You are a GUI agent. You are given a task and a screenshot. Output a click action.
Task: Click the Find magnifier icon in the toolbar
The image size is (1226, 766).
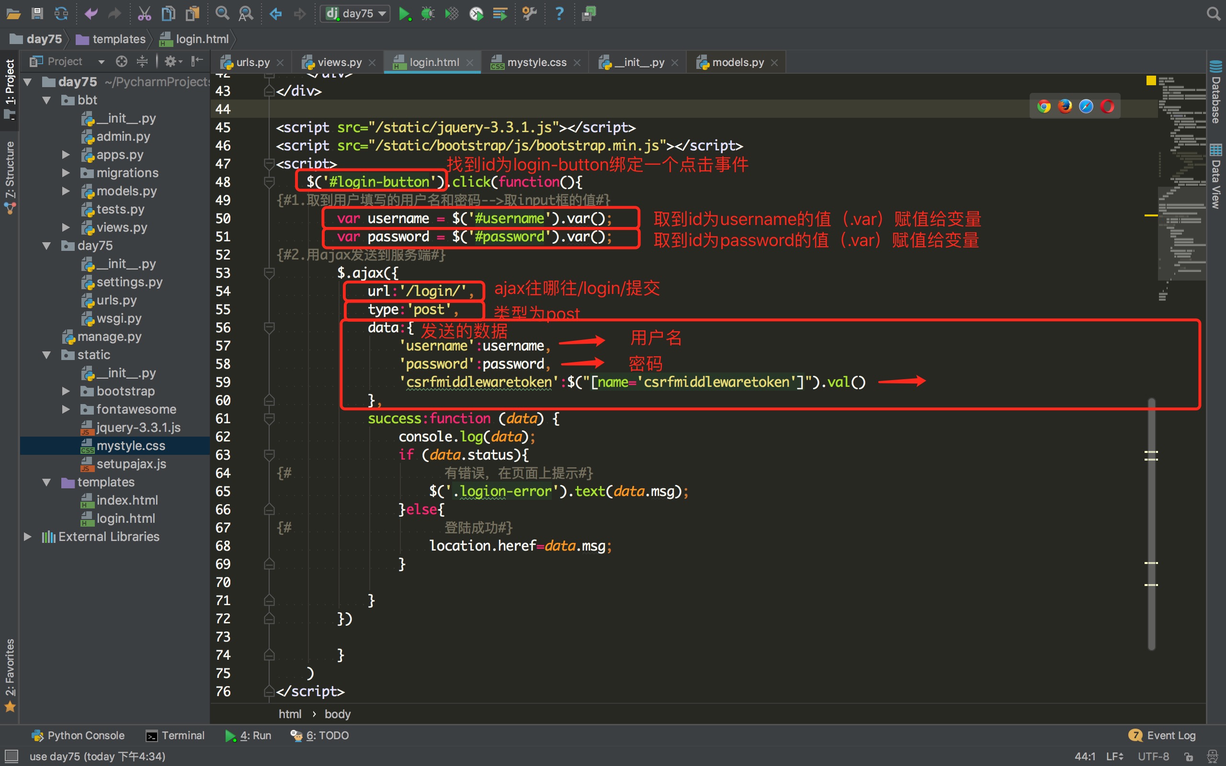(222, 14)
